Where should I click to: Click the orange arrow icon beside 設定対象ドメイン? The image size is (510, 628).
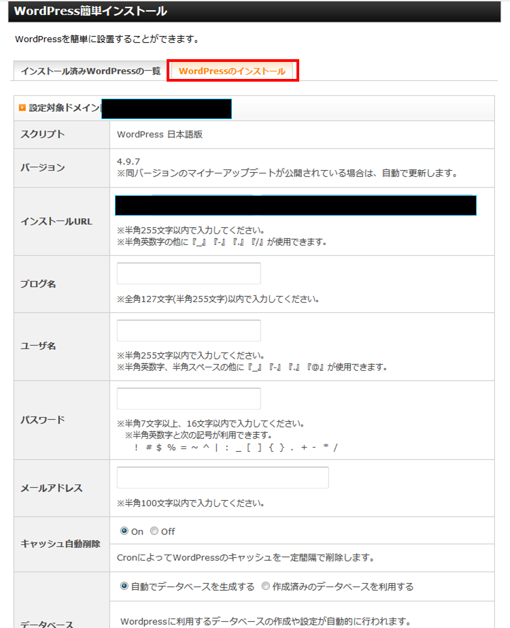point(22,108)
